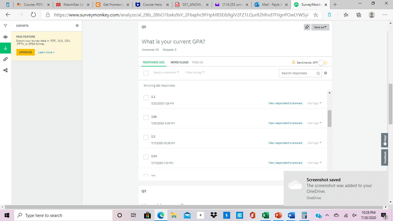Image resolution: width=393 pixels, height=221 pixels.
Task: Click the browser address bar URL
Action: (x=181, y=15)
